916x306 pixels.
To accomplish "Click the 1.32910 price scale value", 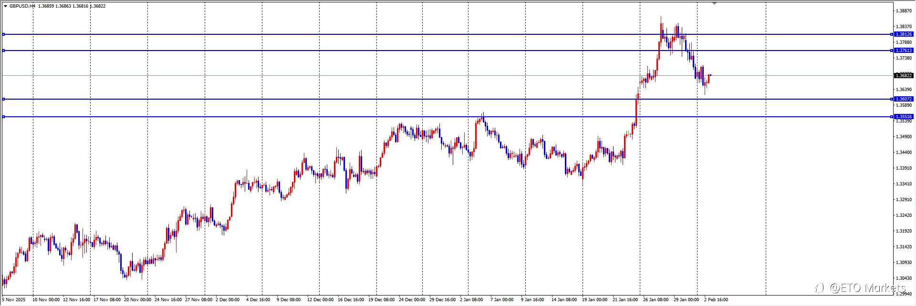I will 905,200.
